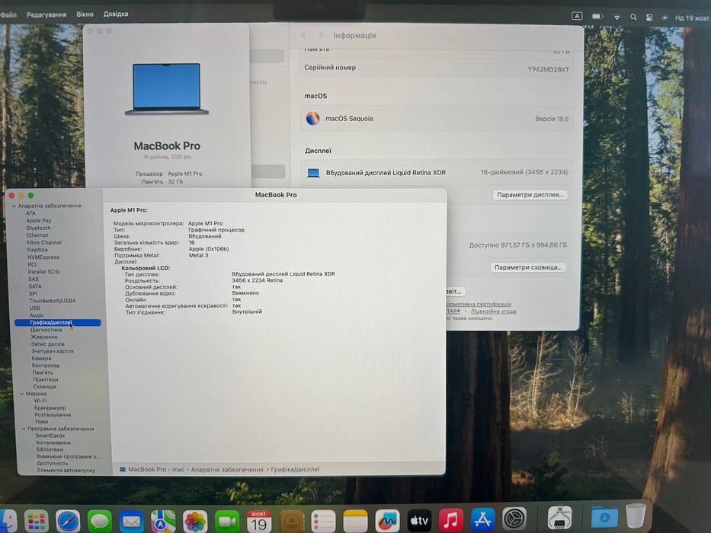Open Maps app in the Dock
This screenshot has width=711, height=533.
(163, 522)
